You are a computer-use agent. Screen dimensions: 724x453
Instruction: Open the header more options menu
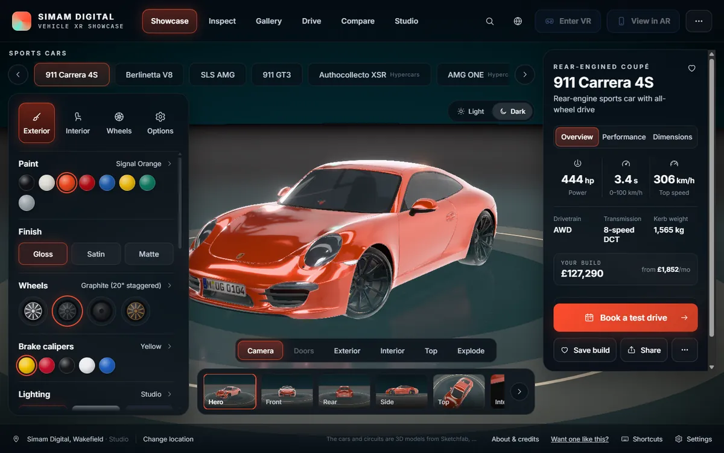tap(699, 21)
